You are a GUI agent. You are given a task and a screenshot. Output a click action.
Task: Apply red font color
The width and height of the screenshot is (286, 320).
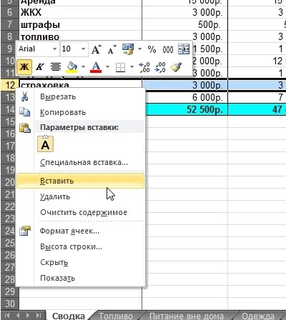[96, 66]
